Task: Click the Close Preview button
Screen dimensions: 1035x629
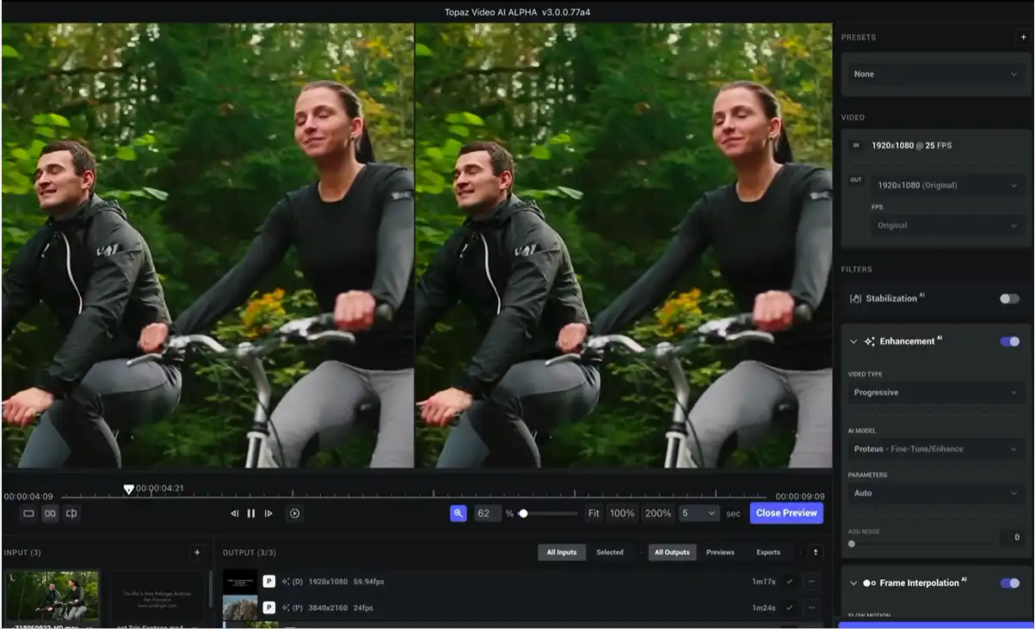Action: pyautogui.click(x=785, y=513)
